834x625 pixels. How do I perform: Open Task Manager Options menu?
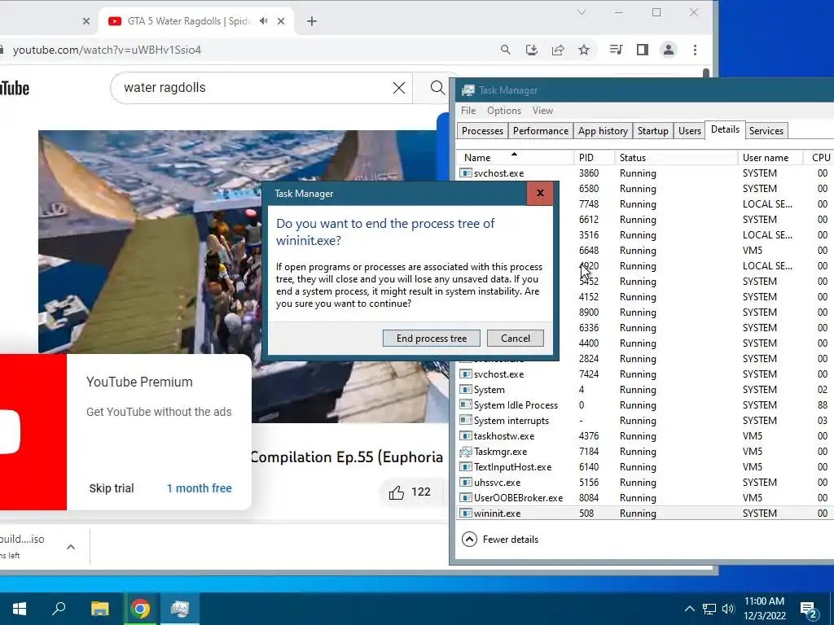coord(503,111)
